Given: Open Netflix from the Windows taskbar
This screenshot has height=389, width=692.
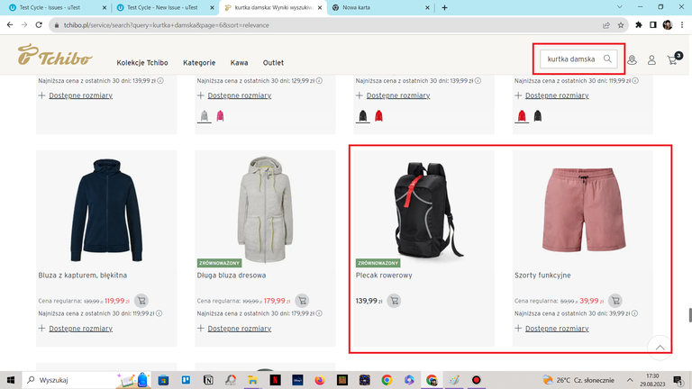Looking at the screenshot, I should pyautogui.click(x=276, y=380).
